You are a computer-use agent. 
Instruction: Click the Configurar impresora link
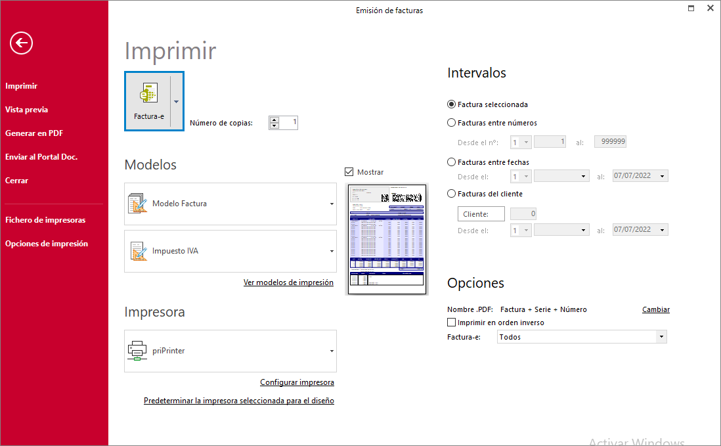(297, 382)
